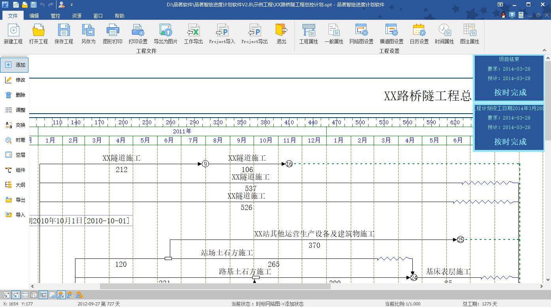Viewport: 551px width, 307px height.
Task: Import from Project via Project导入
Action: [x=222, y=34]
